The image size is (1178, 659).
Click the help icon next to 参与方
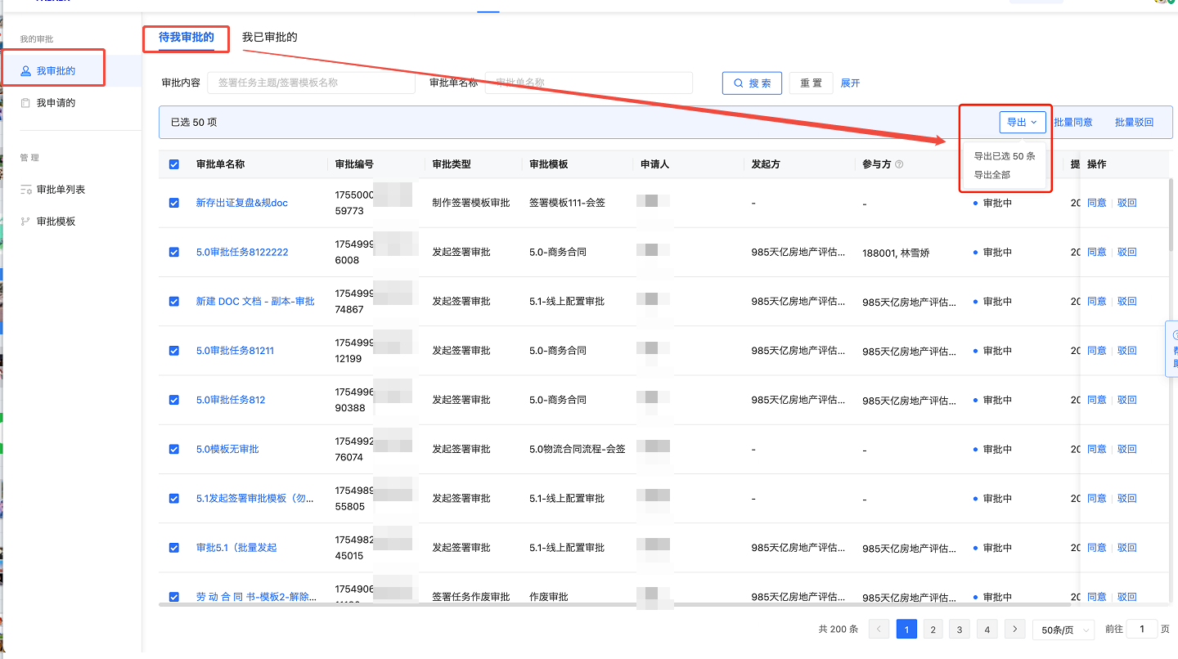(x=899, y=164)
